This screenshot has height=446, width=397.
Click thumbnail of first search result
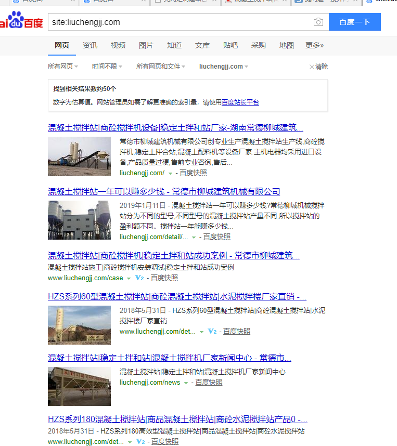[79, 156]
